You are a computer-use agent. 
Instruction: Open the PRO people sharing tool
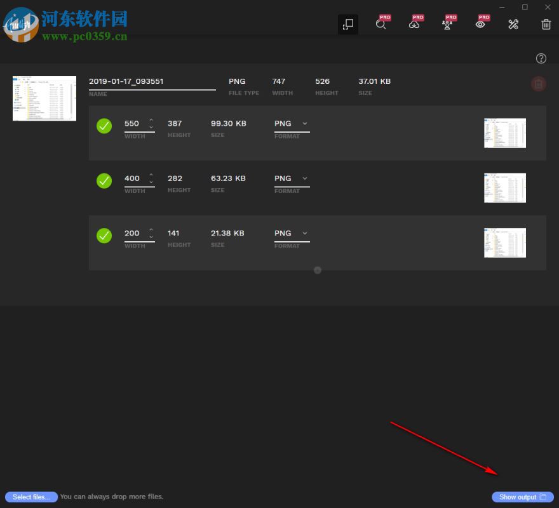[447, 24]
